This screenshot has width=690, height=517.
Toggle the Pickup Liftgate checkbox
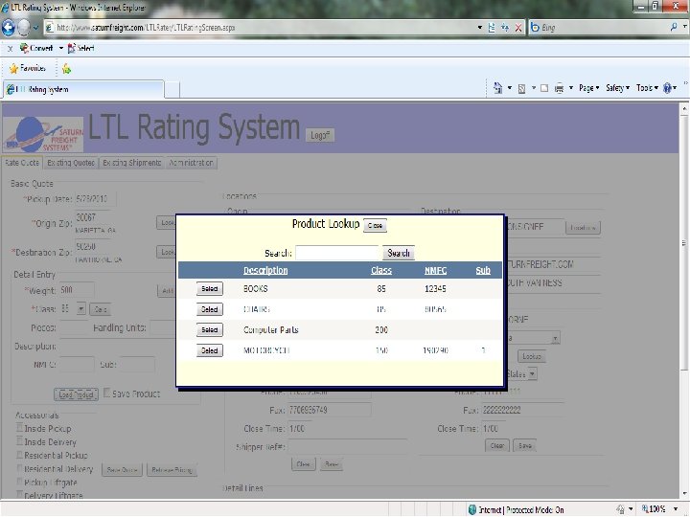[x=20, y=482]
